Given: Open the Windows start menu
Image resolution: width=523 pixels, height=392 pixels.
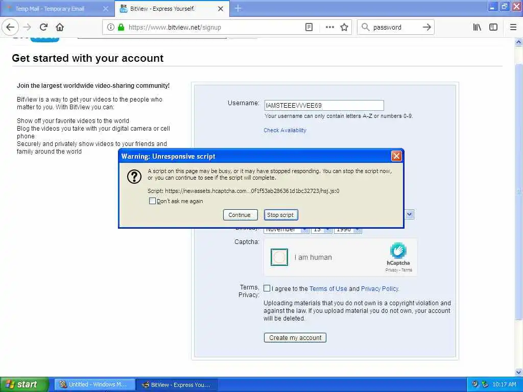Looking at the screenshot, I should pos(24,384).
